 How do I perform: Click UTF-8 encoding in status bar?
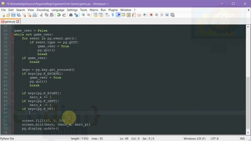click(215, 139)
